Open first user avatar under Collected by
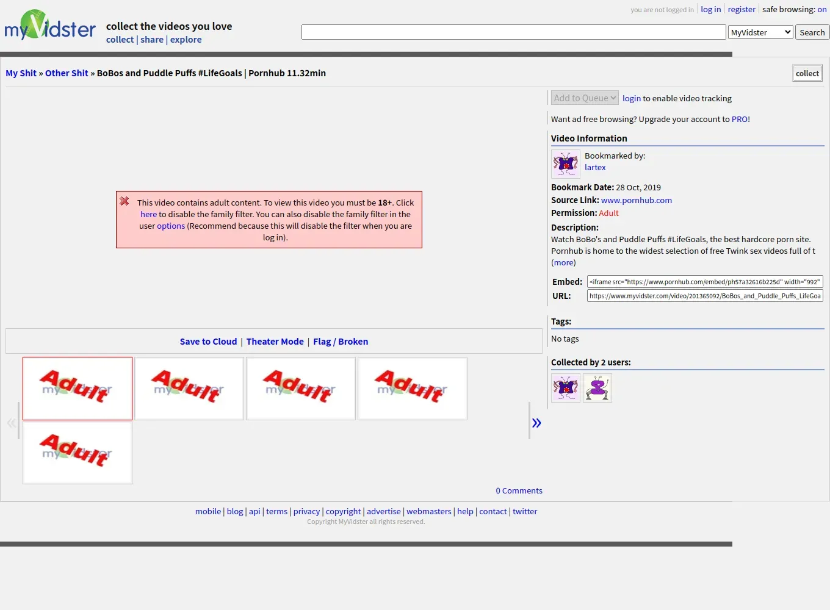Viewport: 830px width, 610px height. click(566, 388)
